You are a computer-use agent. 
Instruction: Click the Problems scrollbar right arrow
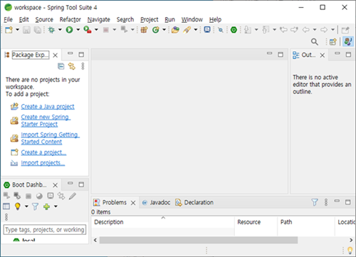pyautogui.click(x=351, y=240)
